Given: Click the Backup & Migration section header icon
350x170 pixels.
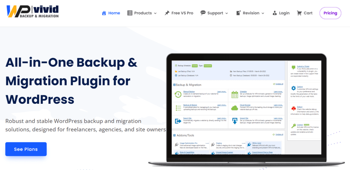Looking at the screenshot, I should pyautogui.click(x=174, y=85).
